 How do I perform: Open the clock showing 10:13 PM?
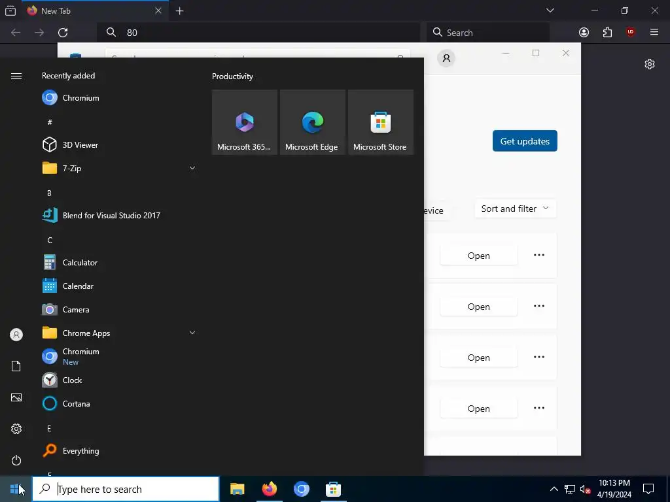614,489
